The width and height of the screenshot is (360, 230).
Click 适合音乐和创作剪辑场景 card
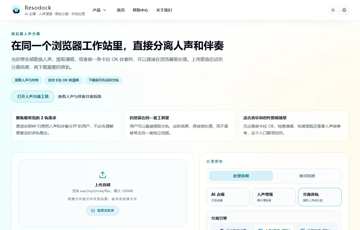click(x=294, y=126)
